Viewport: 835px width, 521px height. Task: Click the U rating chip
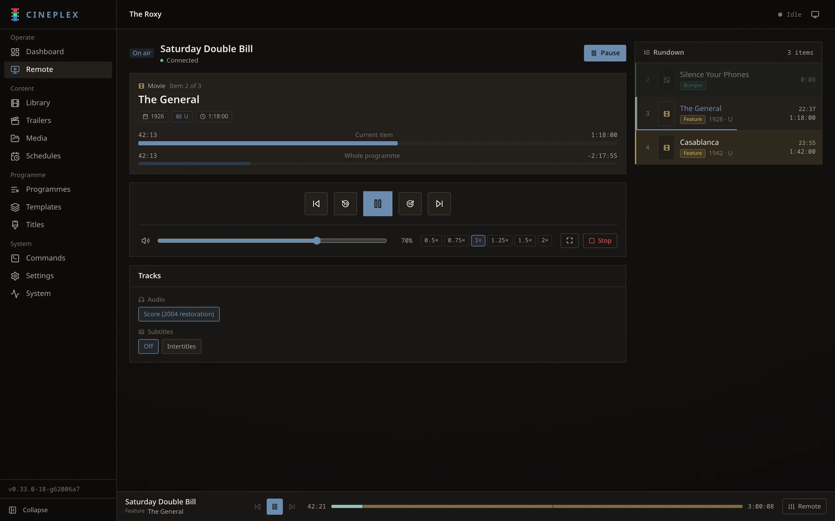point(182,117)
